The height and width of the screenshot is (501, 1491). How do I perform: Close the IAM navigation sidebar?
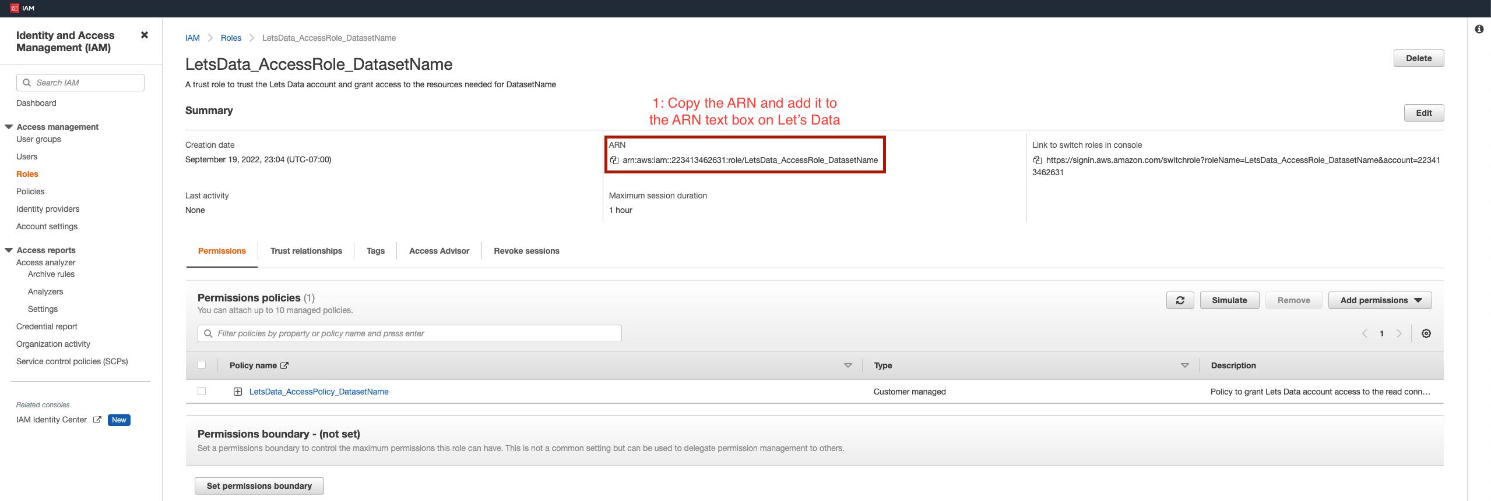click(145, 35)
